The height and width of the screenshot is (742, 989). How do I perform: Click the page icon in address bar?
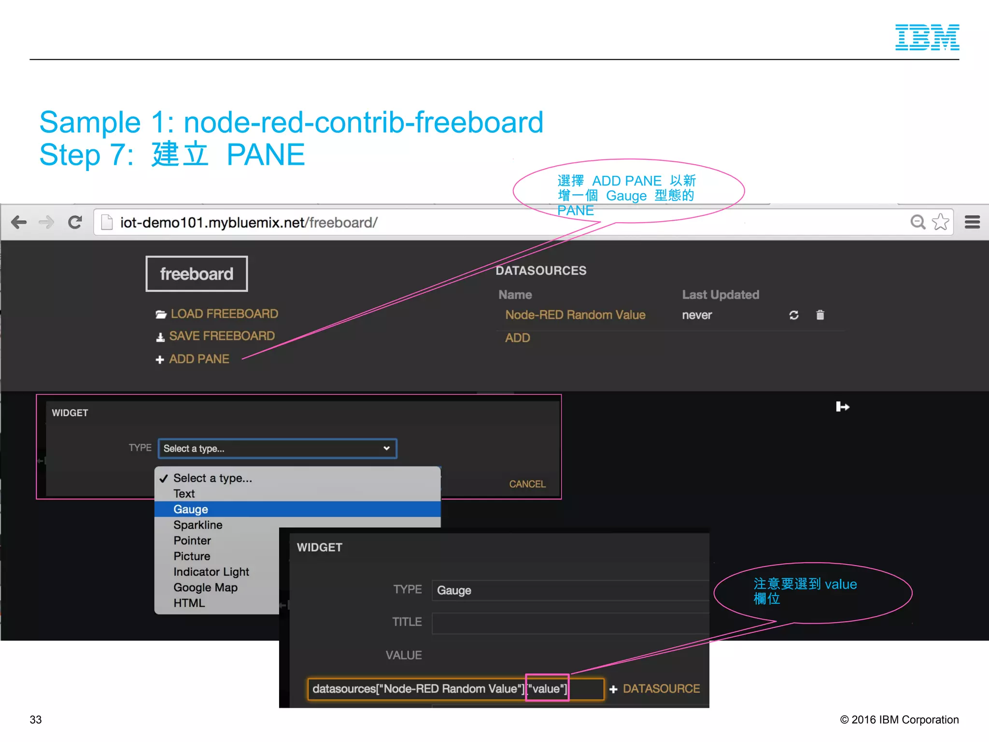pos(107,223)
